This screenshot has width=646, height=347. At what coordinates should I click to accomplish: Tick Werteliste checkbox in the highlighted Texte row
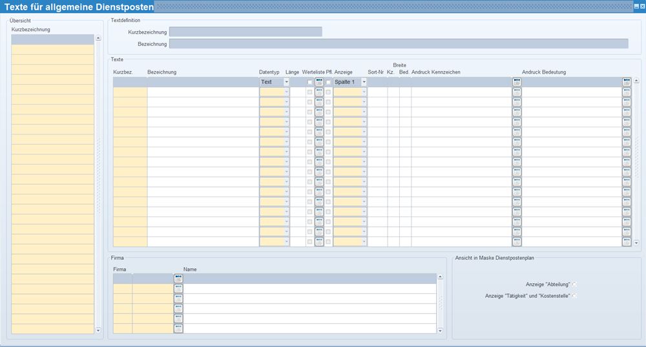(310, 83)
